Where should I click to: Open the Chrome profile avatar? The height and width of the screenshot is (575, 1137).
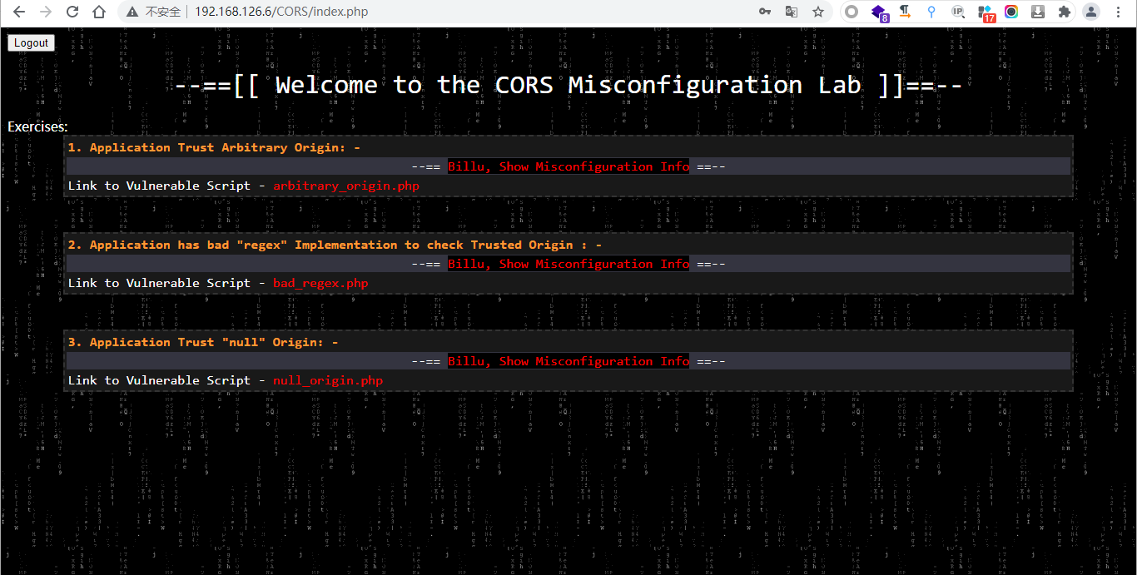tap(1091, 12)
